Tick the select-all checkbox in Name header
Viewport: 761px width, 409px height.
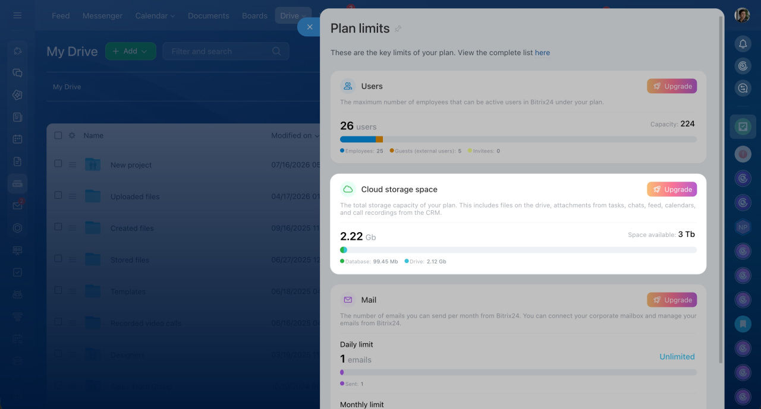point(58,135)
